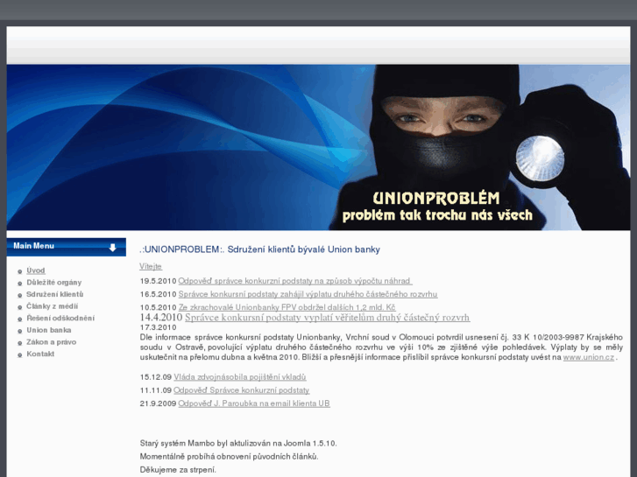Select Řešení odškodnění in Main Menu

click(x=60, y=318)
